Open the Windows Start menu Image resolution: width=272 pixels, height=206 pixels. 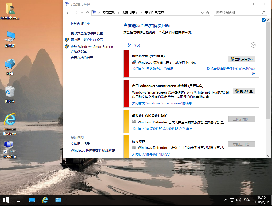[x=6, y=200]
